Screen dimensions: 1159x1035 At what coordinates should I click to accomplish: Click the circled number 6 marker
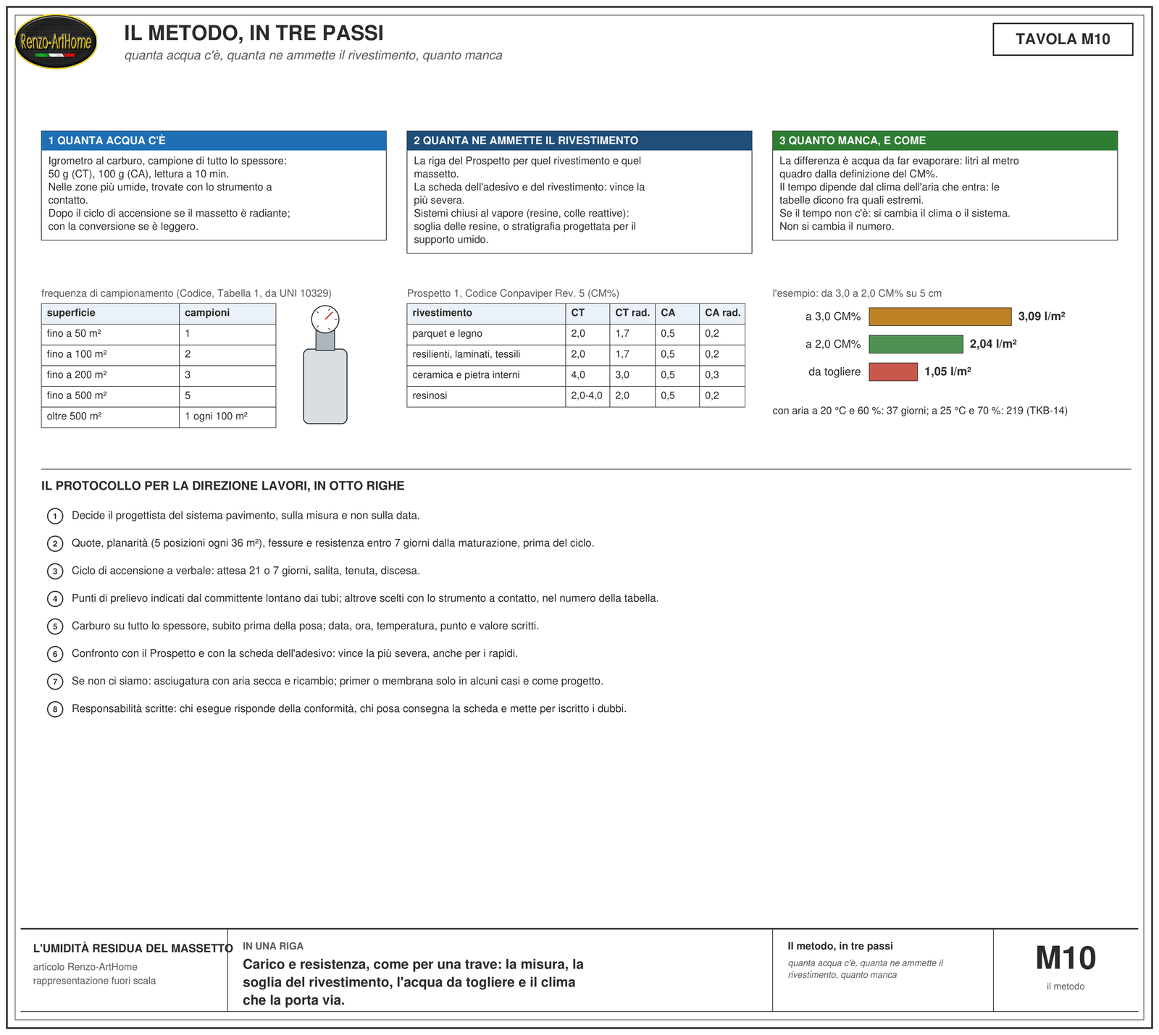pyautogui.click(x=55, y=654)
